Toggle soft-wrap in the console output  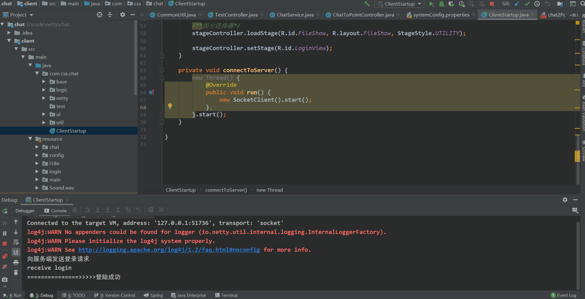16,241
